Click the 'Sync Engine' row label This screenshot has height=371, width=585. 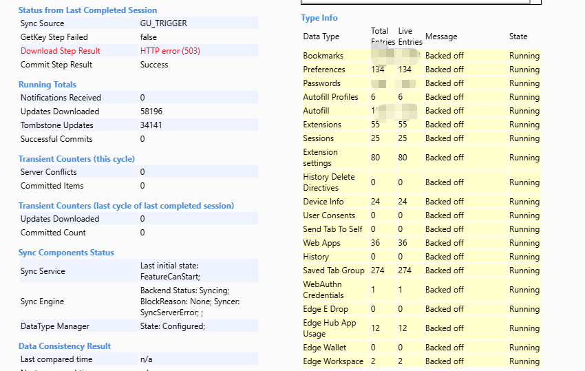click(x=42, y=301)
